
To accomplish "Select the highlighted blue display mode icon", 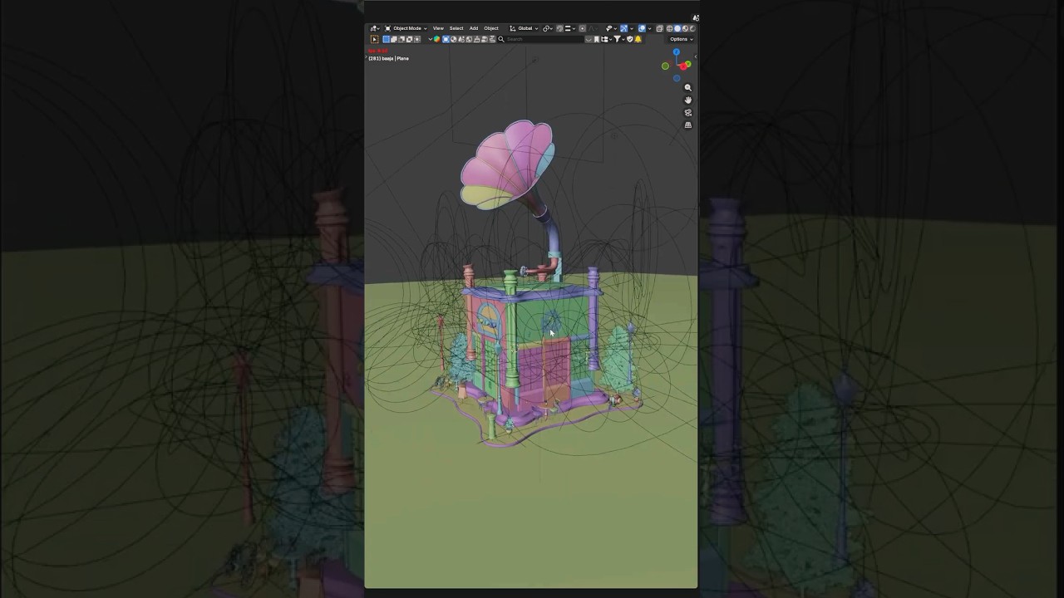I will [446, 39].
